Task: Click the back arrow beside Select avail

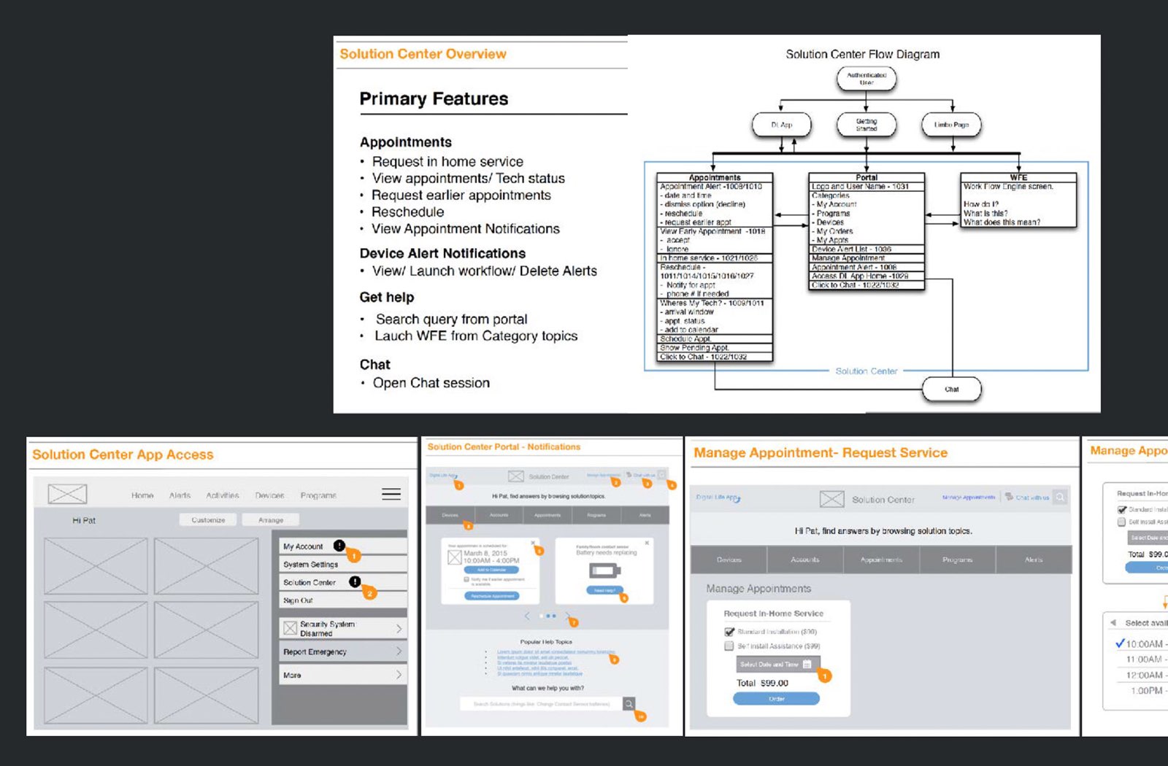Action: pyautogui.click(x=1113, y=622)
